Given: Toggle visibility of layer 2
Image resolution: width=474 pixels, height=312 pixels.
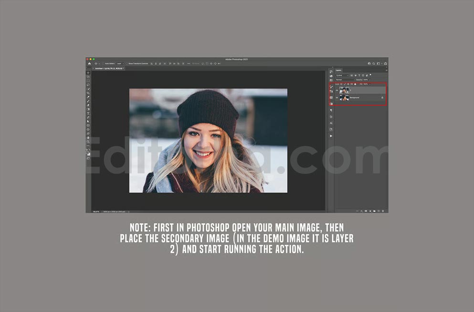Looking at the screenshot, I should (337, 90).
